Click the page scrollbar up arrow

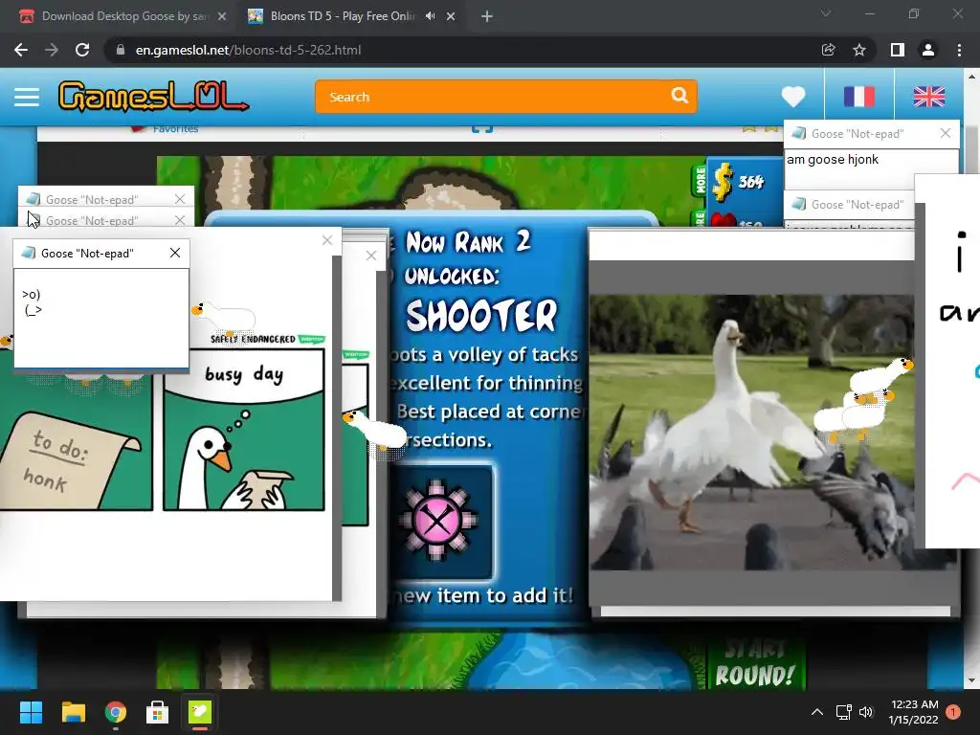tap(971, 77)
